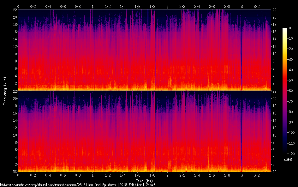Click the 2·8 tick on the bottom time axis
Viewport: 298px width, 187px height.
(227, 175)
